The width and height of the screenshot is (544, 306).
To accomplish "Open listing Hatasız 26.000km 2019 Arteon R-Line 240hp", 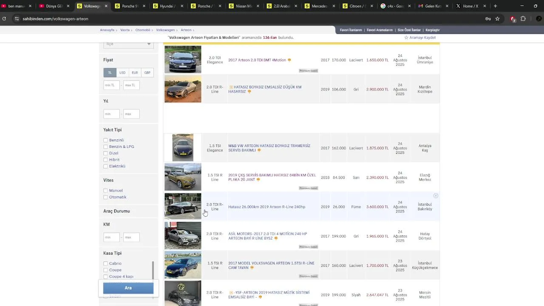I will tap(266, 207).
